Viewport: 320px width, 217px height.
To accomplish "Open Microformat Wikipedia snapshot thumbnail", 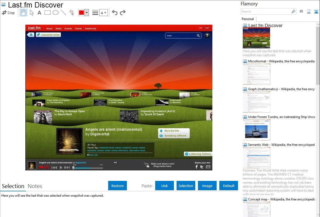I will [256, 74].
